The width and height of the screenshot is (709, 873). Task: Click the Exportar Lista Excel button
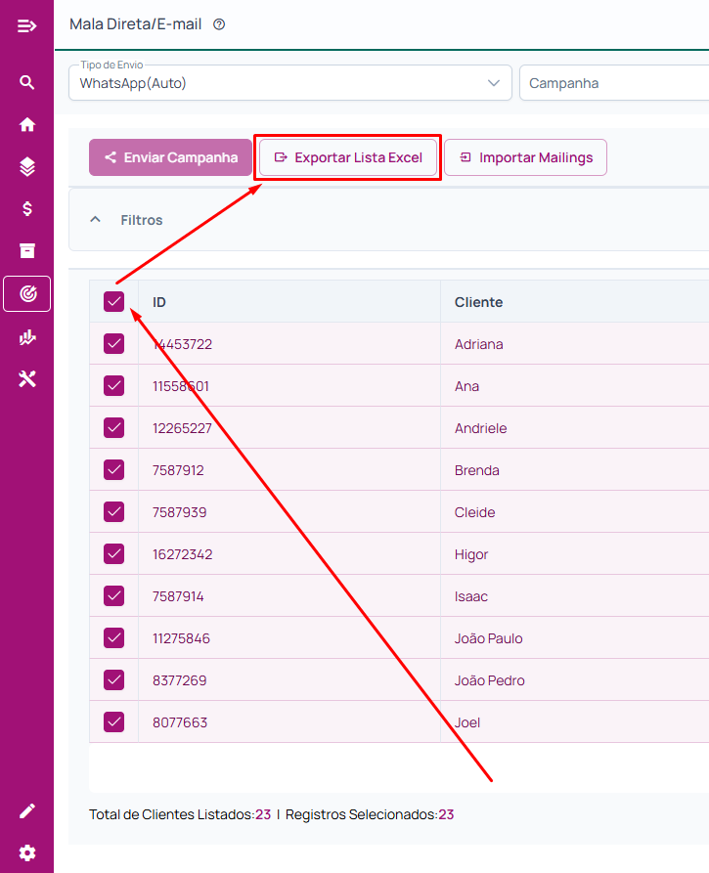tap(348, 157)
